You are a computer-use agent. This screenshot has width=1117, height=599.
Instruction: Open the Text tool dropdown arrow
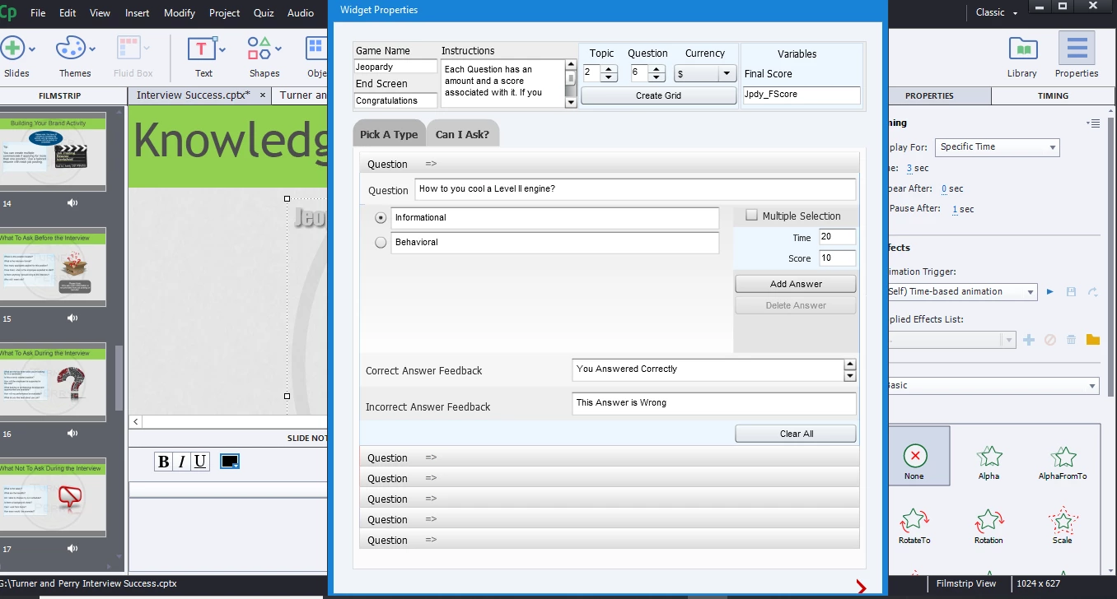222,49
